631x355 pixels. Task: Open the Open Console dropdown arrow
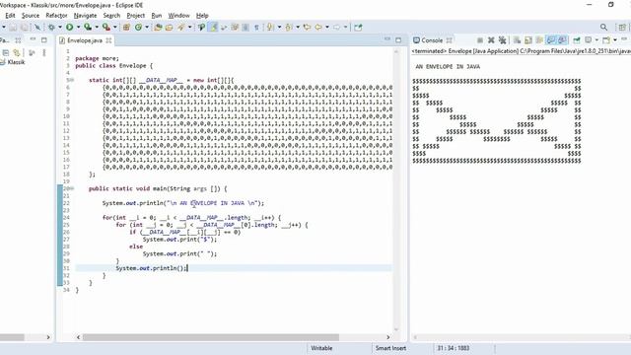click(615, 40)
